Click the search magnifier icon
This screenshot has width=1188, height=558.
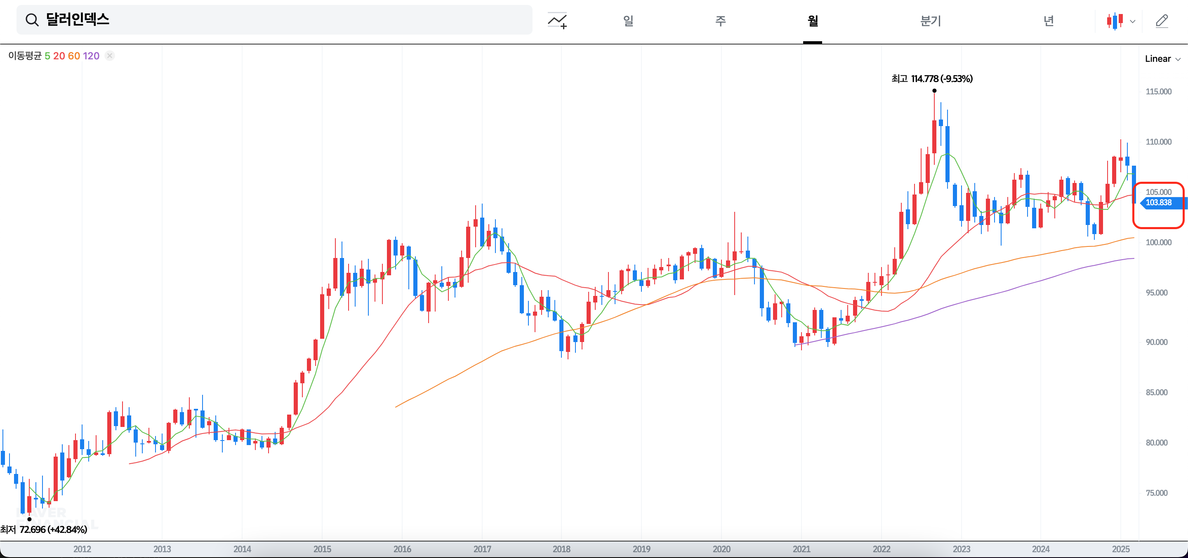click(32, 20)
